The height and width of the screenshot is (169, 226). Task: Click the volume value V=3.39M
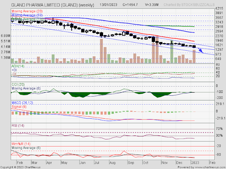[151, 5]
